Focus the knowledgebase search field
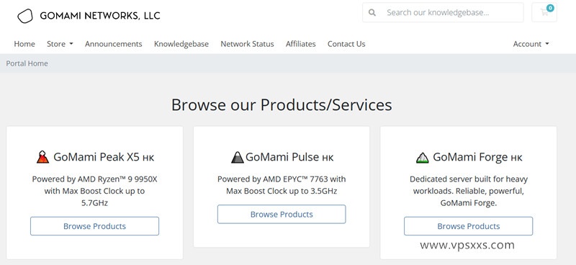The image size is (576, 265). click(x=443, y=12)
